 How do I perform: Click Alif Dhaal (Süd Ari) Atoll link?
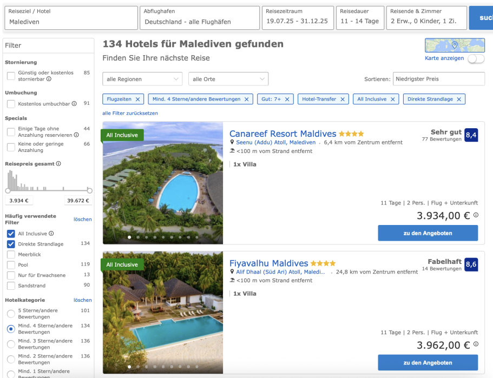(280, 272)
